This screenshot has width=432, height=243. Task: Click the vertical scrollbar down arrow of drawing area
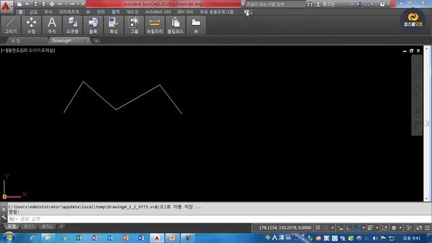pos(427,198)
